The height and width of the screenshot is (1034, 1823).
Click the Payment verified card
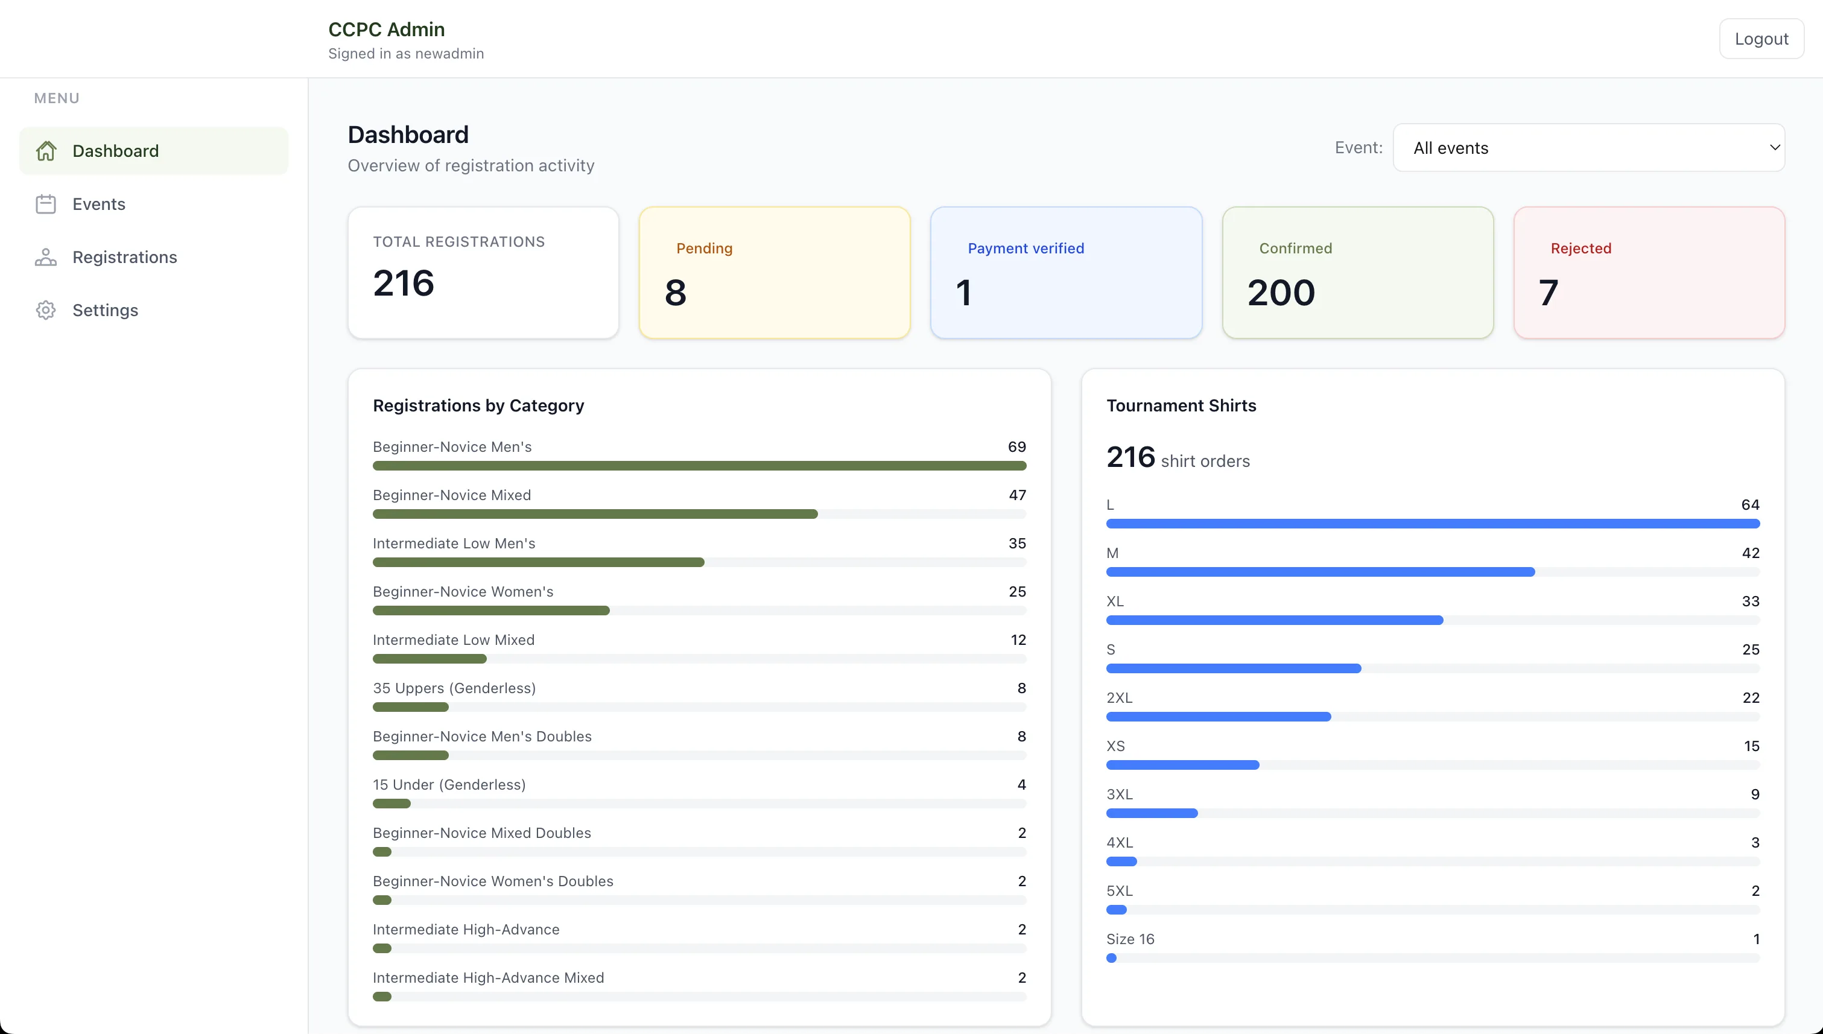pyautogui.click(x=1066, y=273)
